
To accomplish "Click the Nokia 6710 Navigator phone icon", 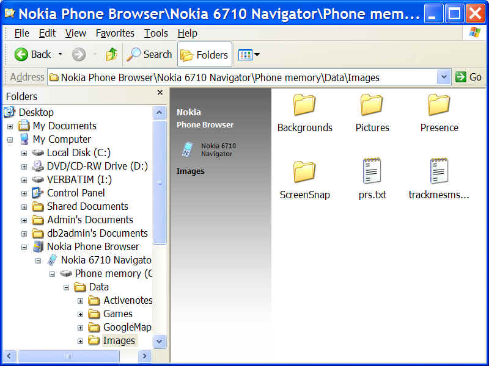I will [188, 149].
